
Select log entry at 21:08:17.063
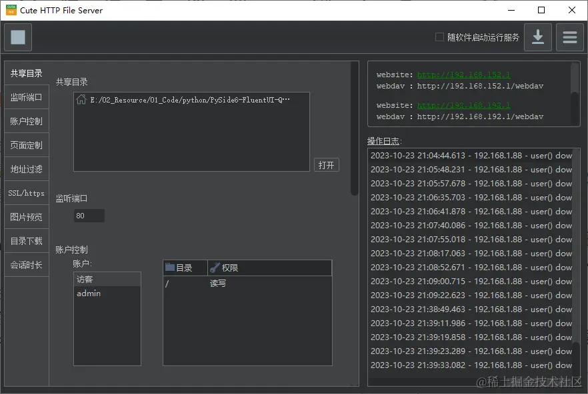point(471,253)
